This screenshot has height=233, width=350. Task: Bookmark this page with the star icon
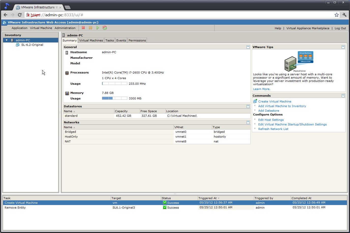(x=337, y=15)
